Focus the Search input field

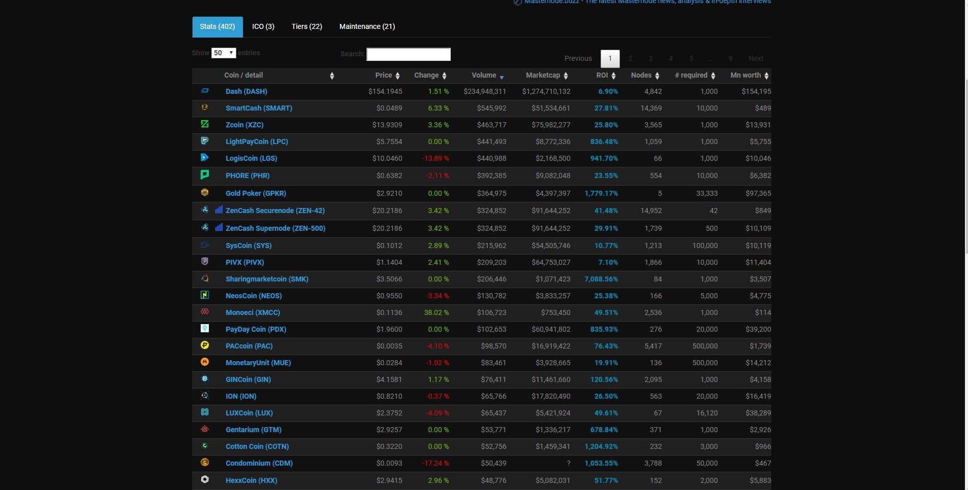[409, 54]
